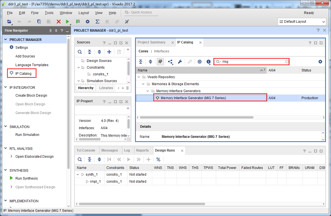Click the green Run toolbar icon

pos(68,22)
